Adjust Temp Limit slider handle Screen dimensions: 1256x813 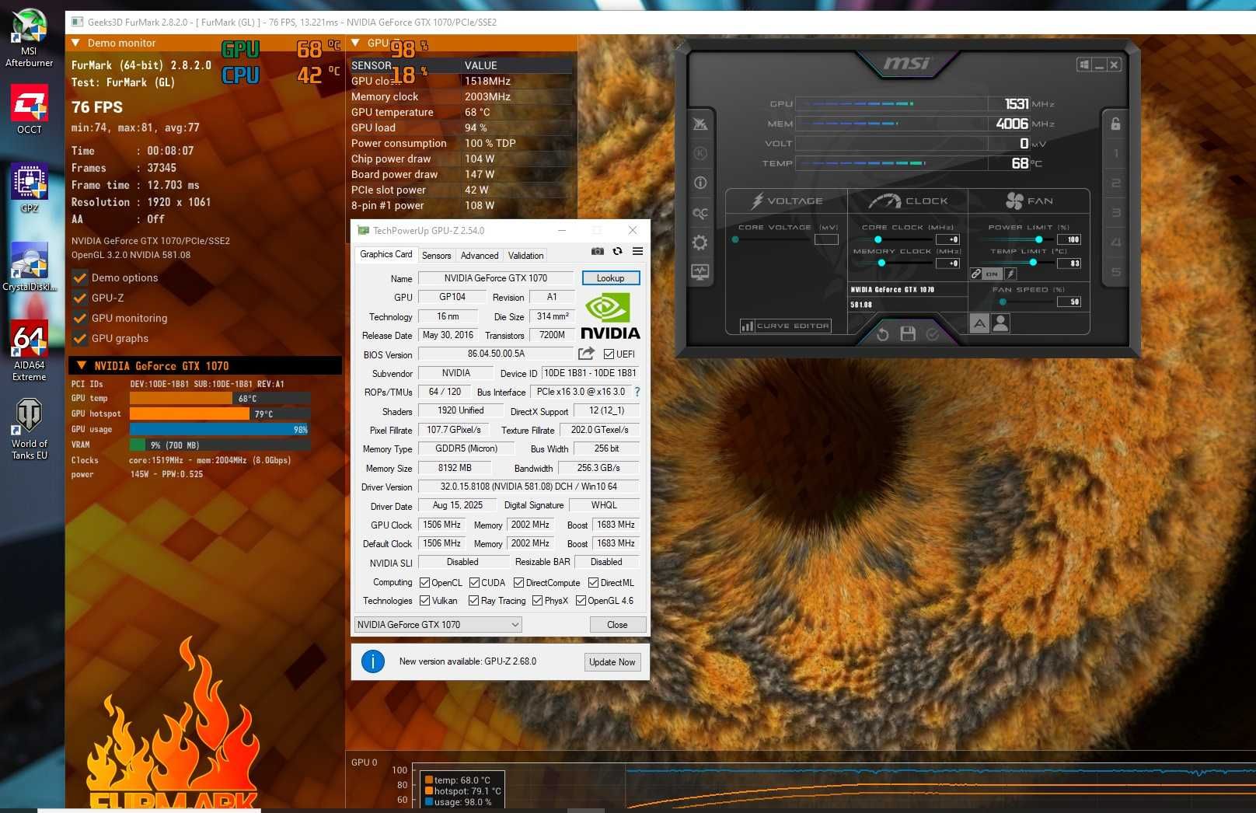(1033, 263)
